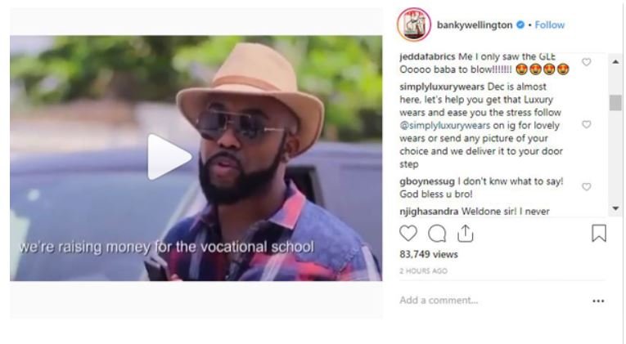The height and width of the screenshot is (344, 626).
Task: Follow the bankywellington account
Action: (x=550, y=25)
